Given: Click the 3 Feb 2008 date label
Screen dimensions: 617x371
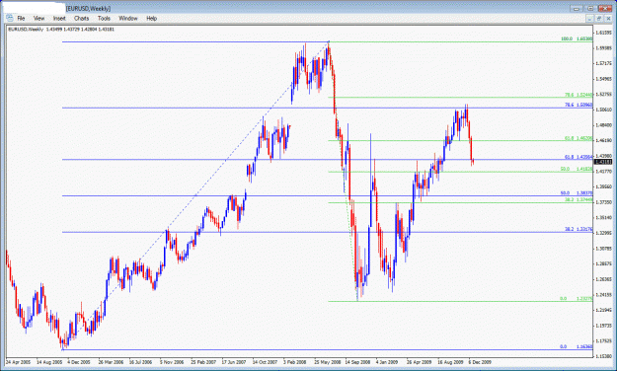Looking at the screenshot, I should [295, 362].
